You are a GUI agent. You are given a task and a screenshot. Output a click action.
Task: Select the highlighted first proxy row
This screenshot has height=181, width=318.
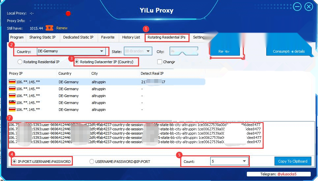[x=106, y=82]
